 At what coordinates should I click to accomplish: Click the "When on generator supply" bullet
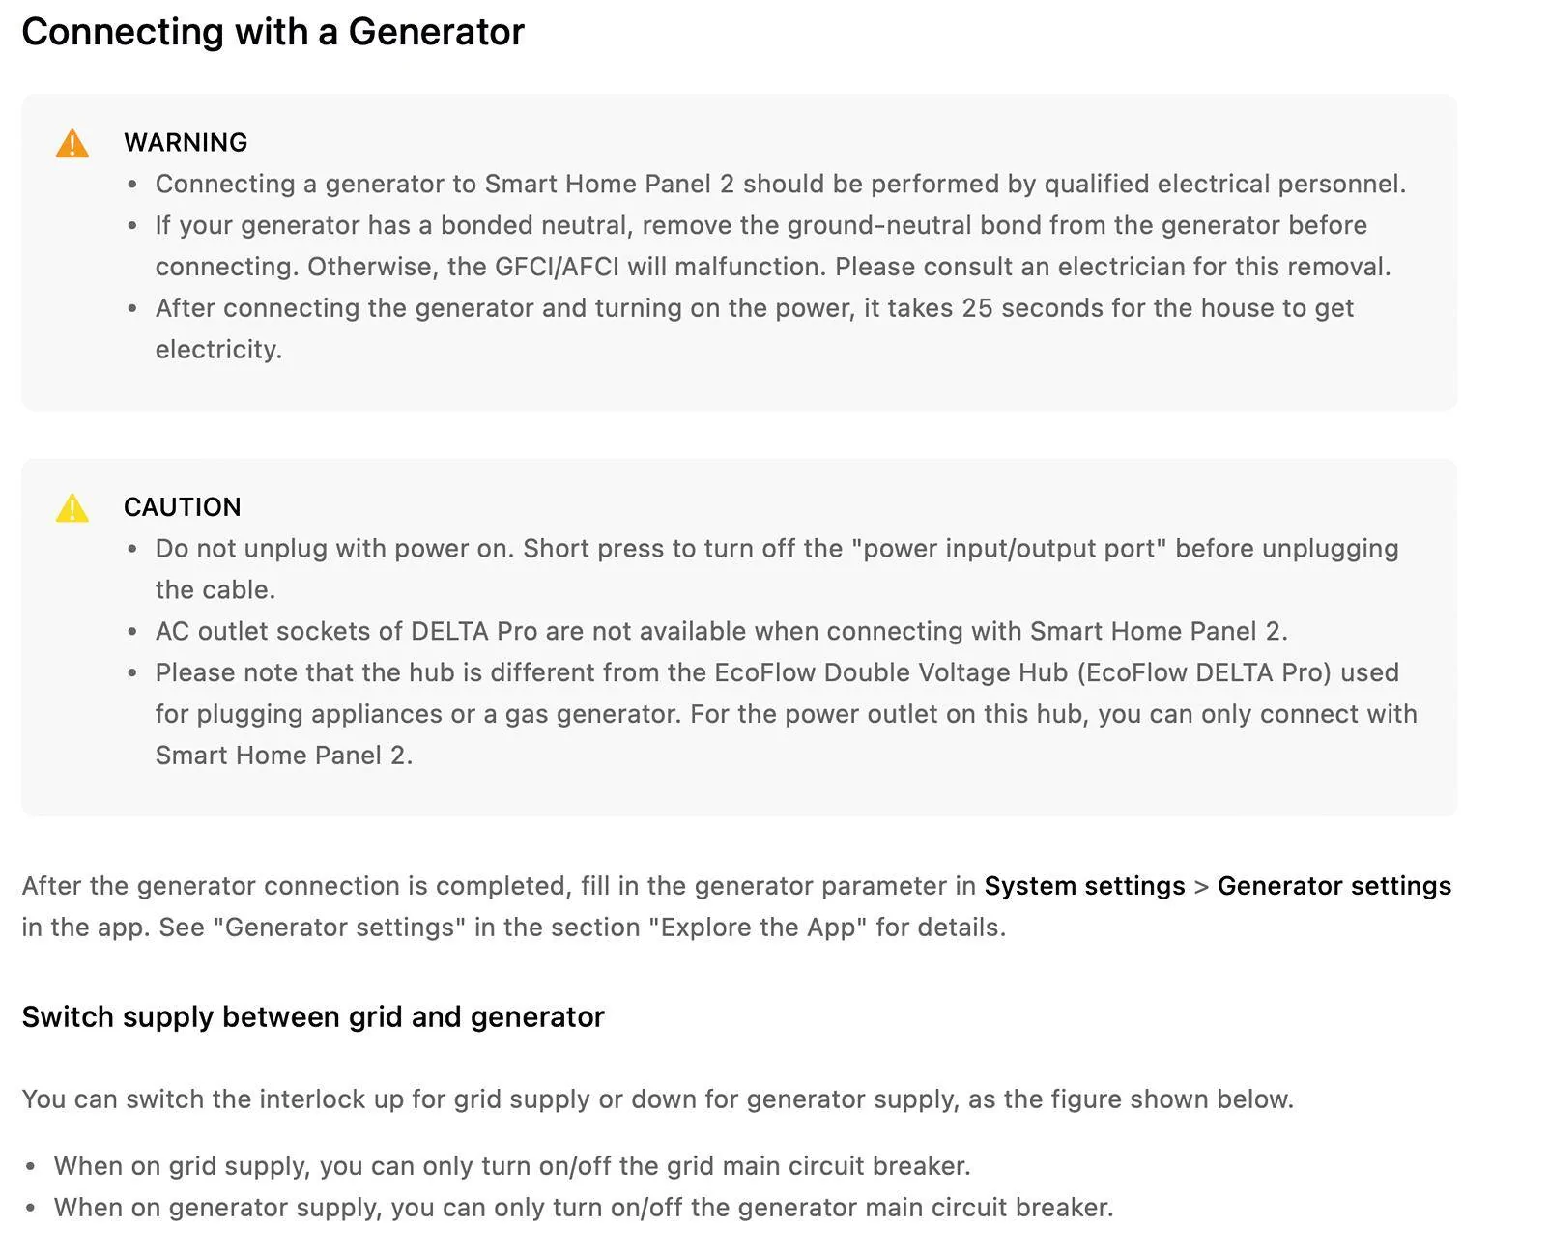tap(584, 1208)
